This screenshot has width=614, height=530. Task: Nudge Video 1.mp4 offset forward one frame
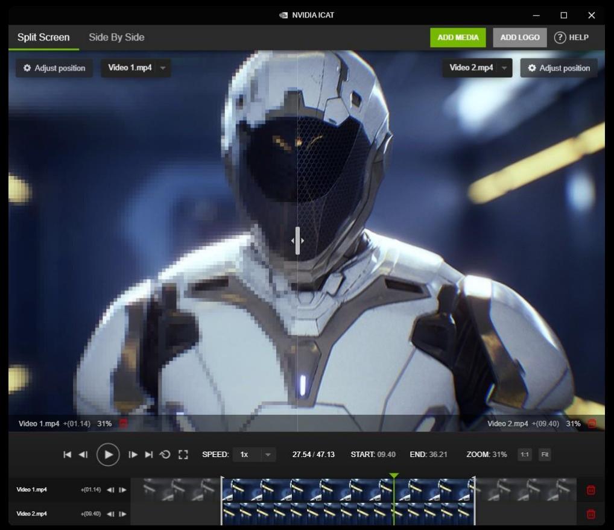pos(122,490)
